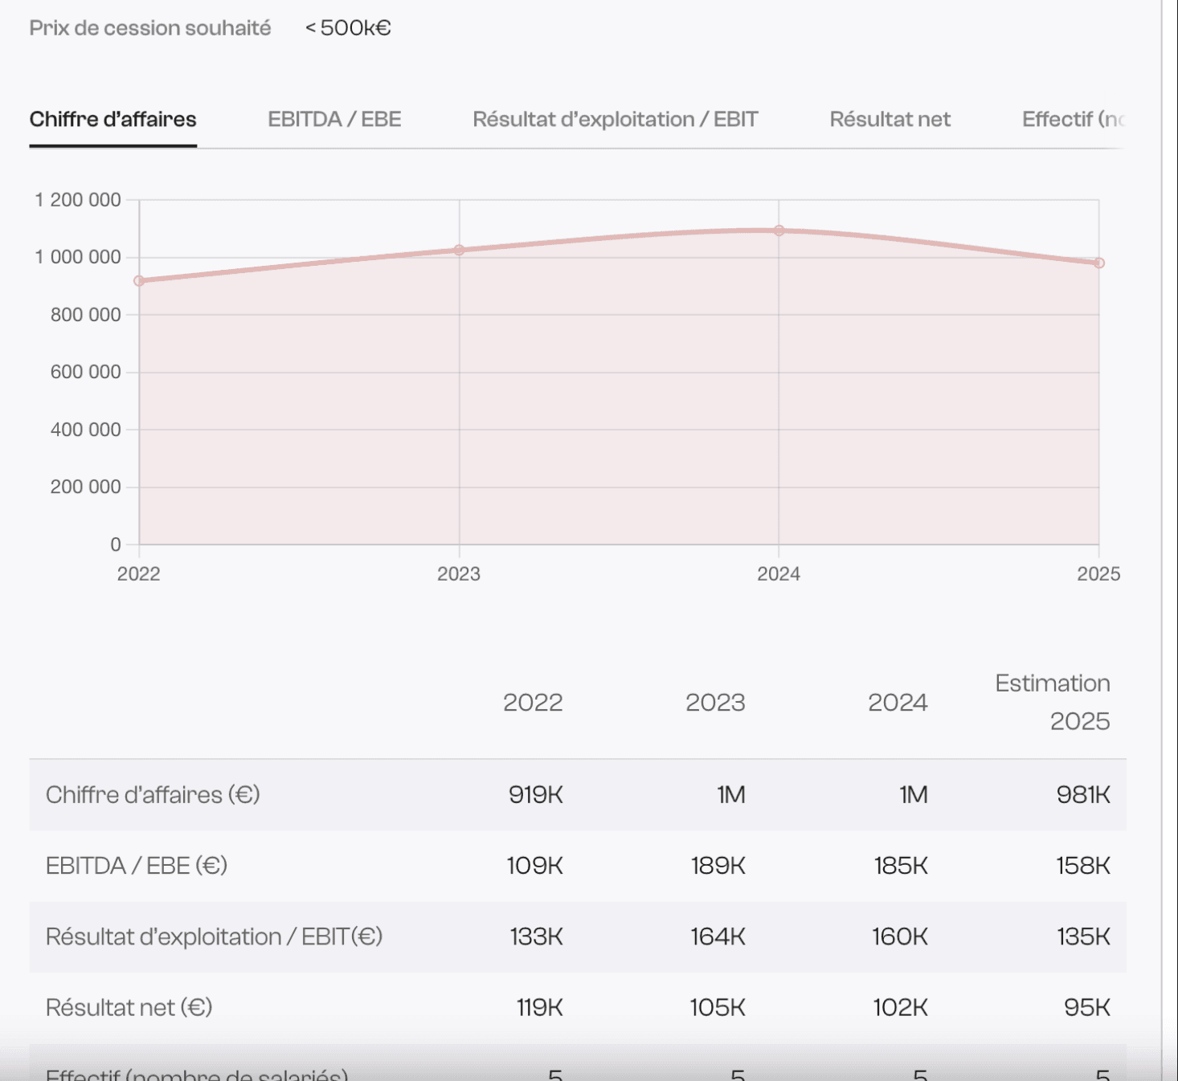This screenshot has height=1081, width=1178.
Task: Select the Chiffre d'affaires (€) row label
Action: [x=153, y=795]
